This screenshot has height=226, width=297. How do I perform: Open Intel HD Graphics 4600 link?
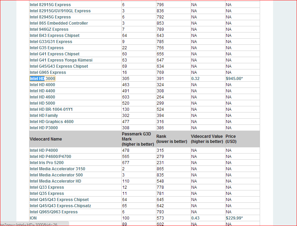coord(52,122)
